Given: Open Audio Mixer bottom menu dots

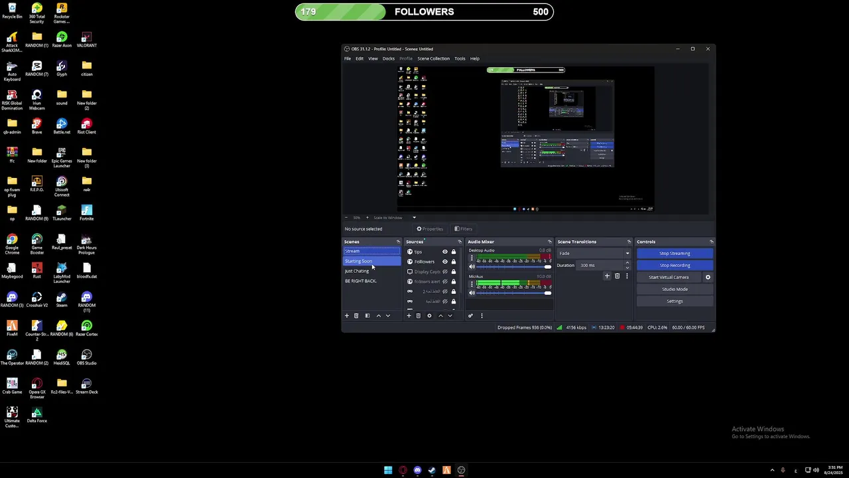Looking at the screenshot, I should [x=482, y=315].
